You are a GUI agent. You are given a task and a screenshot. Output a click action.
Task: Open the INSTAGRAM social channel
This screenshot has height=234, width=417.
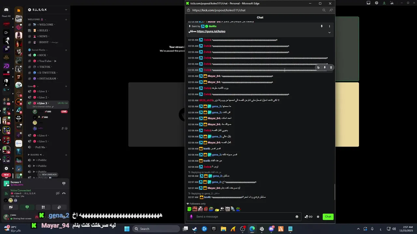[47, 79]
